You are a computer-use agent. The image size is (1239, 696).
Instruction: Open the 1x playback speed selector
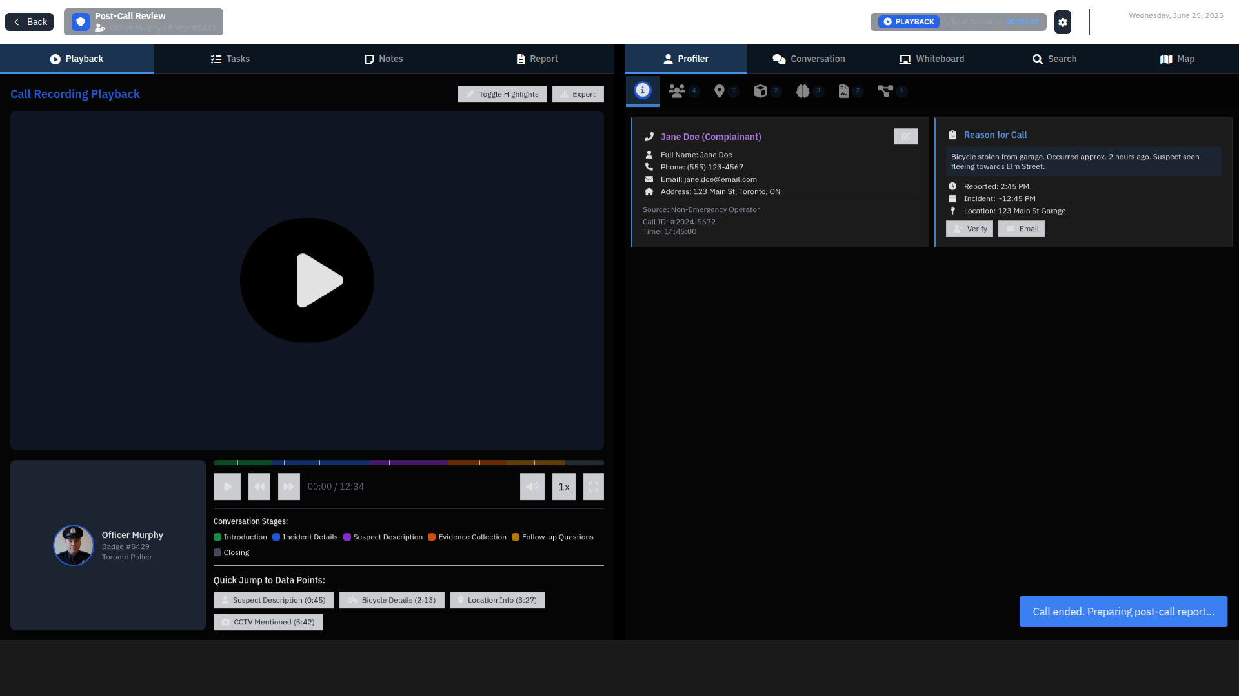(x=563, y=487)
